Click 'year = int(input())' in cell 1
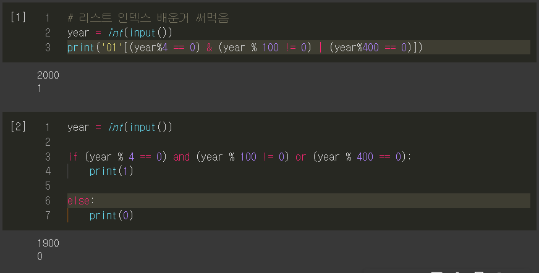This screenshot has width=539, height=273. click(120, 33)
